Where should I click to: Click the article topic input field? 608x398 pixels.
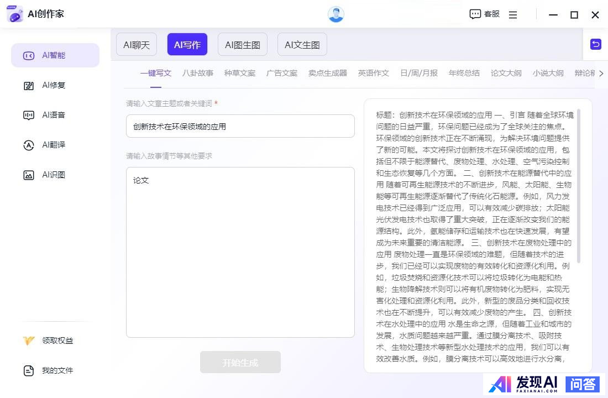240,126
